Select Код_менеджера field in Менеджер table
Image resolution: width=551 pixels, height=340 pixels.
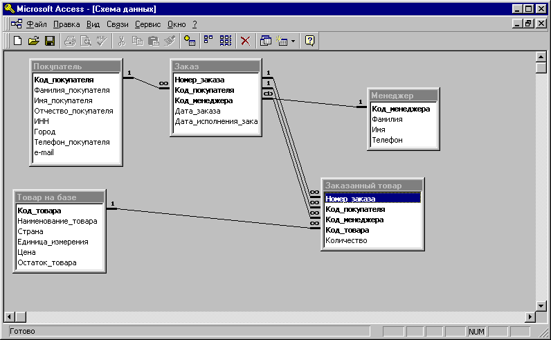click(404, 109)
